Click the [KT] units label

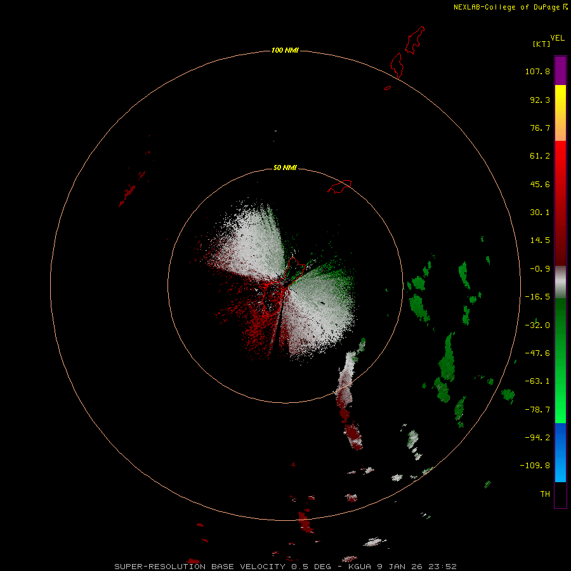click(542, 44)
